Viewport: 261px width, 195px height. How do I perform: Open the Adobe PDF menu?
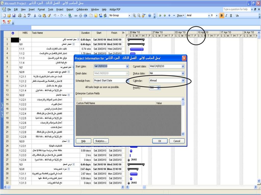coord(115,9)
